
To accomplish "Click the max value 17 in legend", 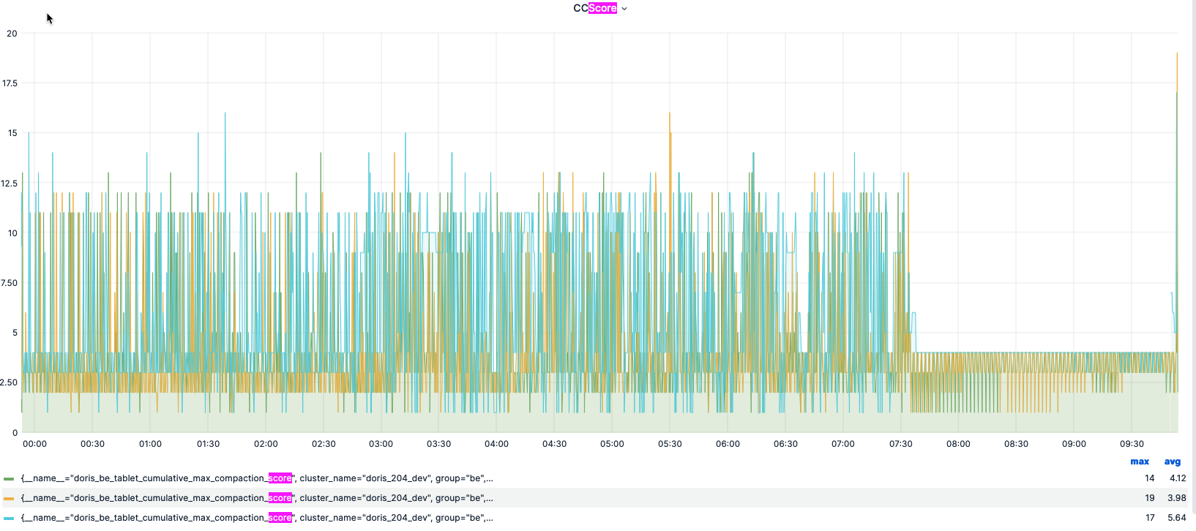I will tap(1150, 518).
